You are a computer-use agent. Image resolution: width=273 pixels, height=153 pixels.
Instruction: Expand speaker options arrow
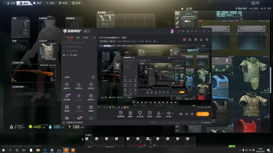click(x=173, y=114)
